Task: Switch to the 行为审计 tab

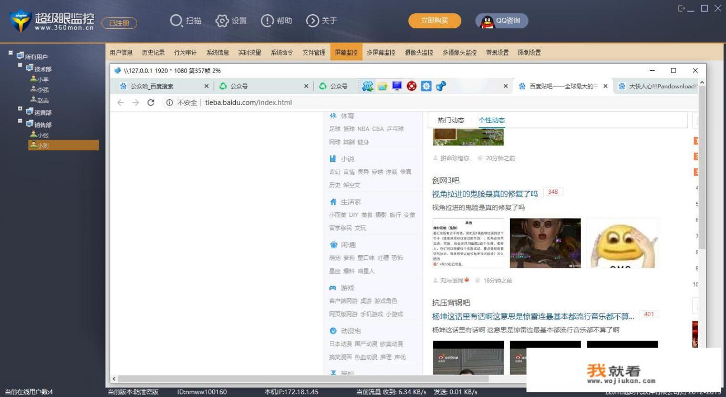Action: [x=185, y=53]
